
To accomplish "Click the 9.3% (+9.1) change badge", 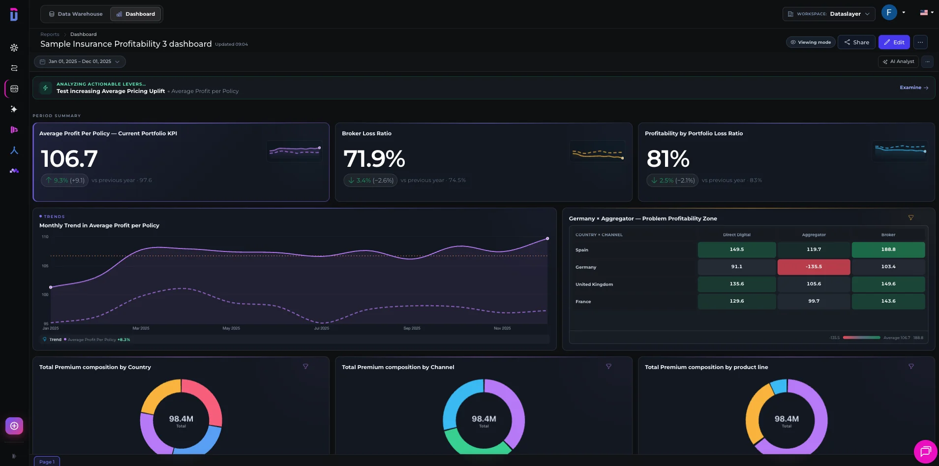I will 64,181.
